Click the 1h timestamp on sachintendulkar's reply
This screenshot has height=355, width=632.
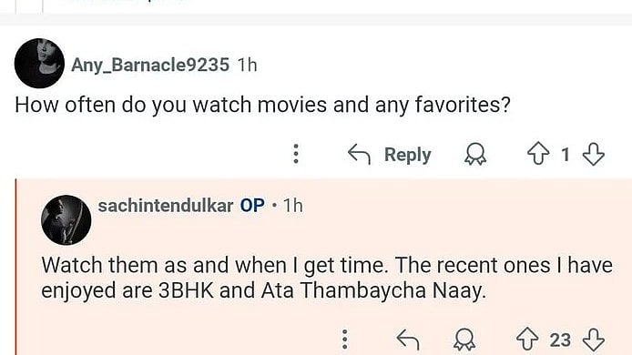(x=292, y=206)
